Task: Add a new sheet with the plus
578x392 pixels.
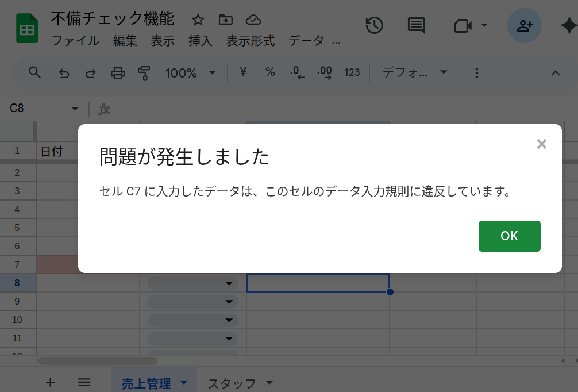Action: [51, 382]
